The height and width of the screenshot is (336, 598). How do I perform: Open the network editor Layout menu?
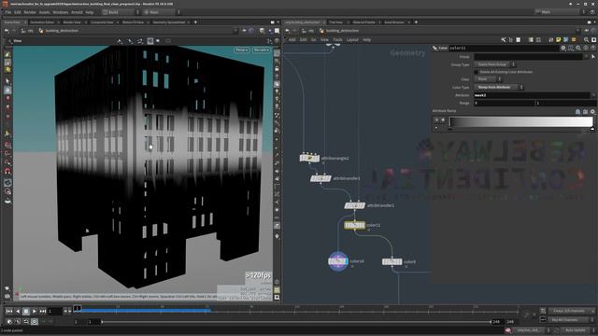352,39
